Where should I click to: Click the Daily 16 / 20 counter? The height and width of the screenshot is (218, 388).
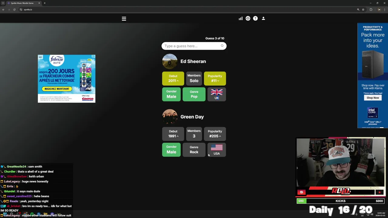[341, 210]
